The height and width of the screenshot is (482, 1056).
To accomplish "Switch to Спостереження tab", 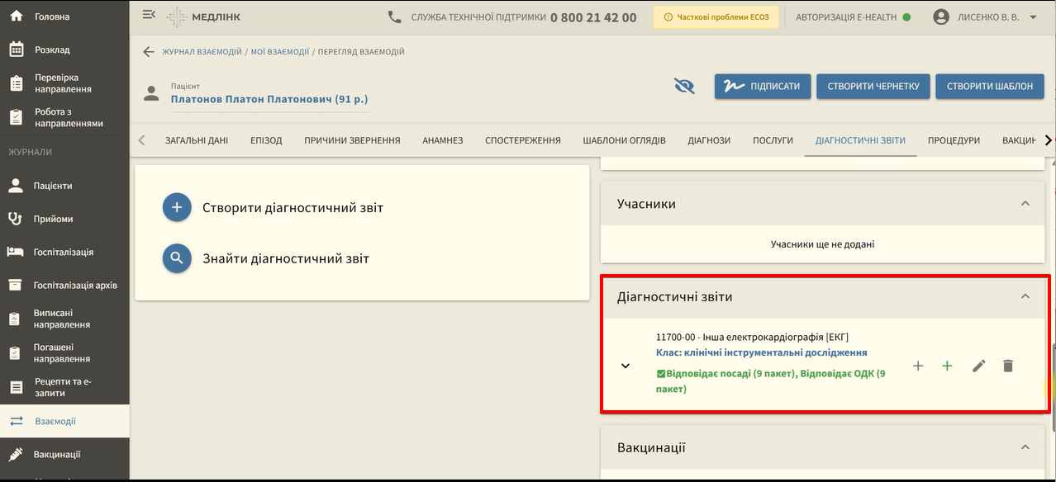I will click(x=523, y=140).
